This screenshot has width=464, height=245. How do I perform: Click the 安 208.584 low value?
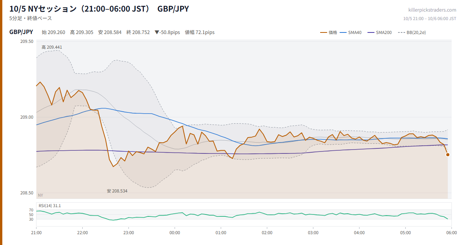point(110,32)
